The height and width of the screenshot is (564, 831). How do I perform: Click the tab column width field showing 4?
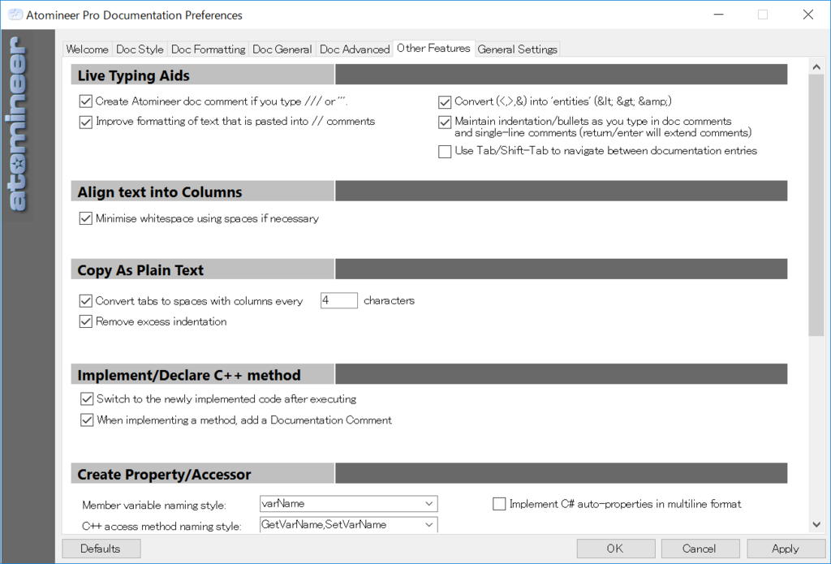(x=339, y=300)
